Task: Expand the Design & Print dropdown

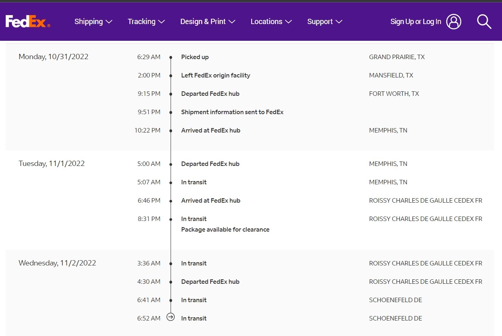Action: 208,22
